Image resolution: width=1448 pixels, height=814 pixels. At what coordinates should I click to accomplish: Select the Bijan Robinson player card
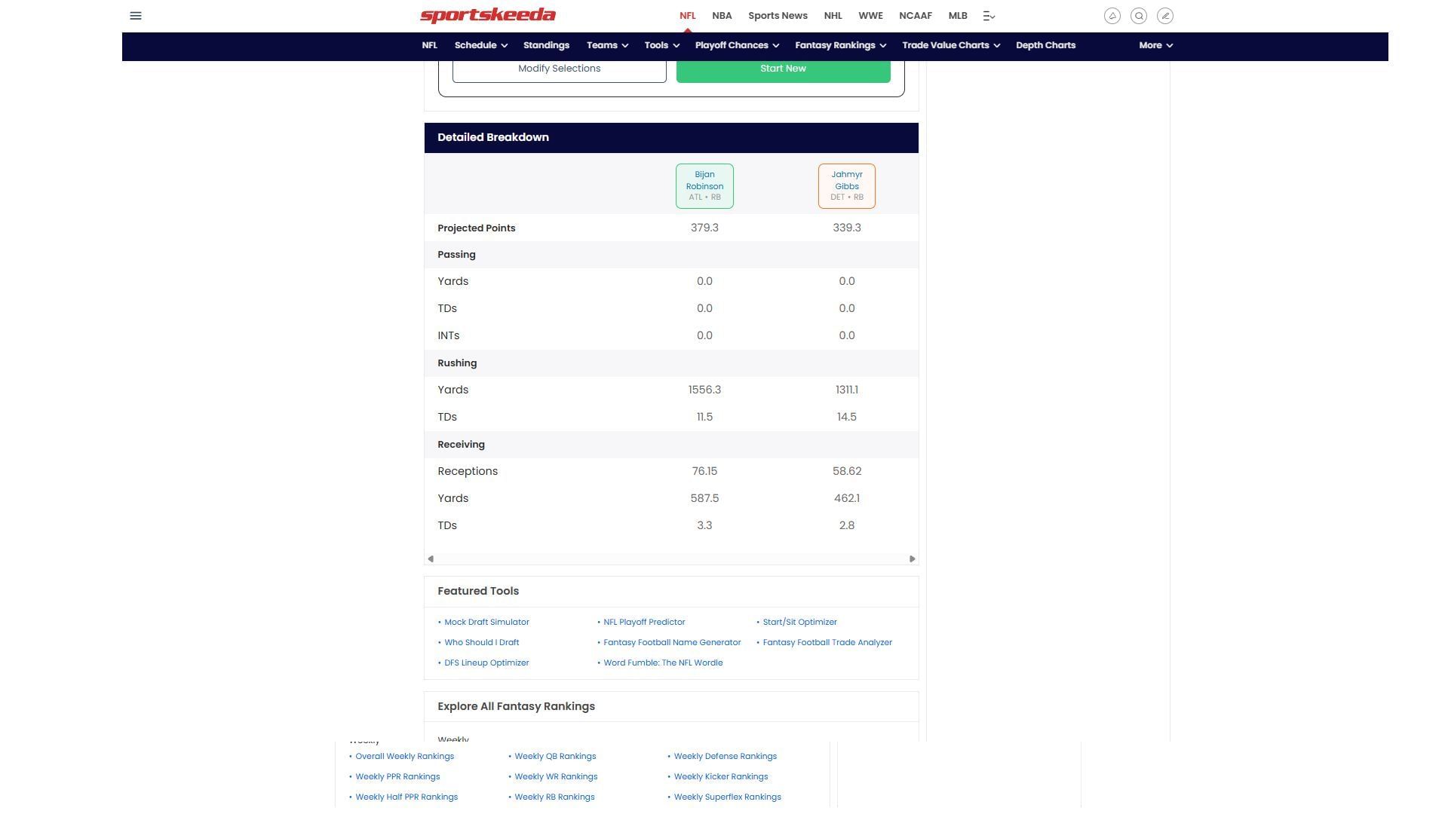pos(704,186)
